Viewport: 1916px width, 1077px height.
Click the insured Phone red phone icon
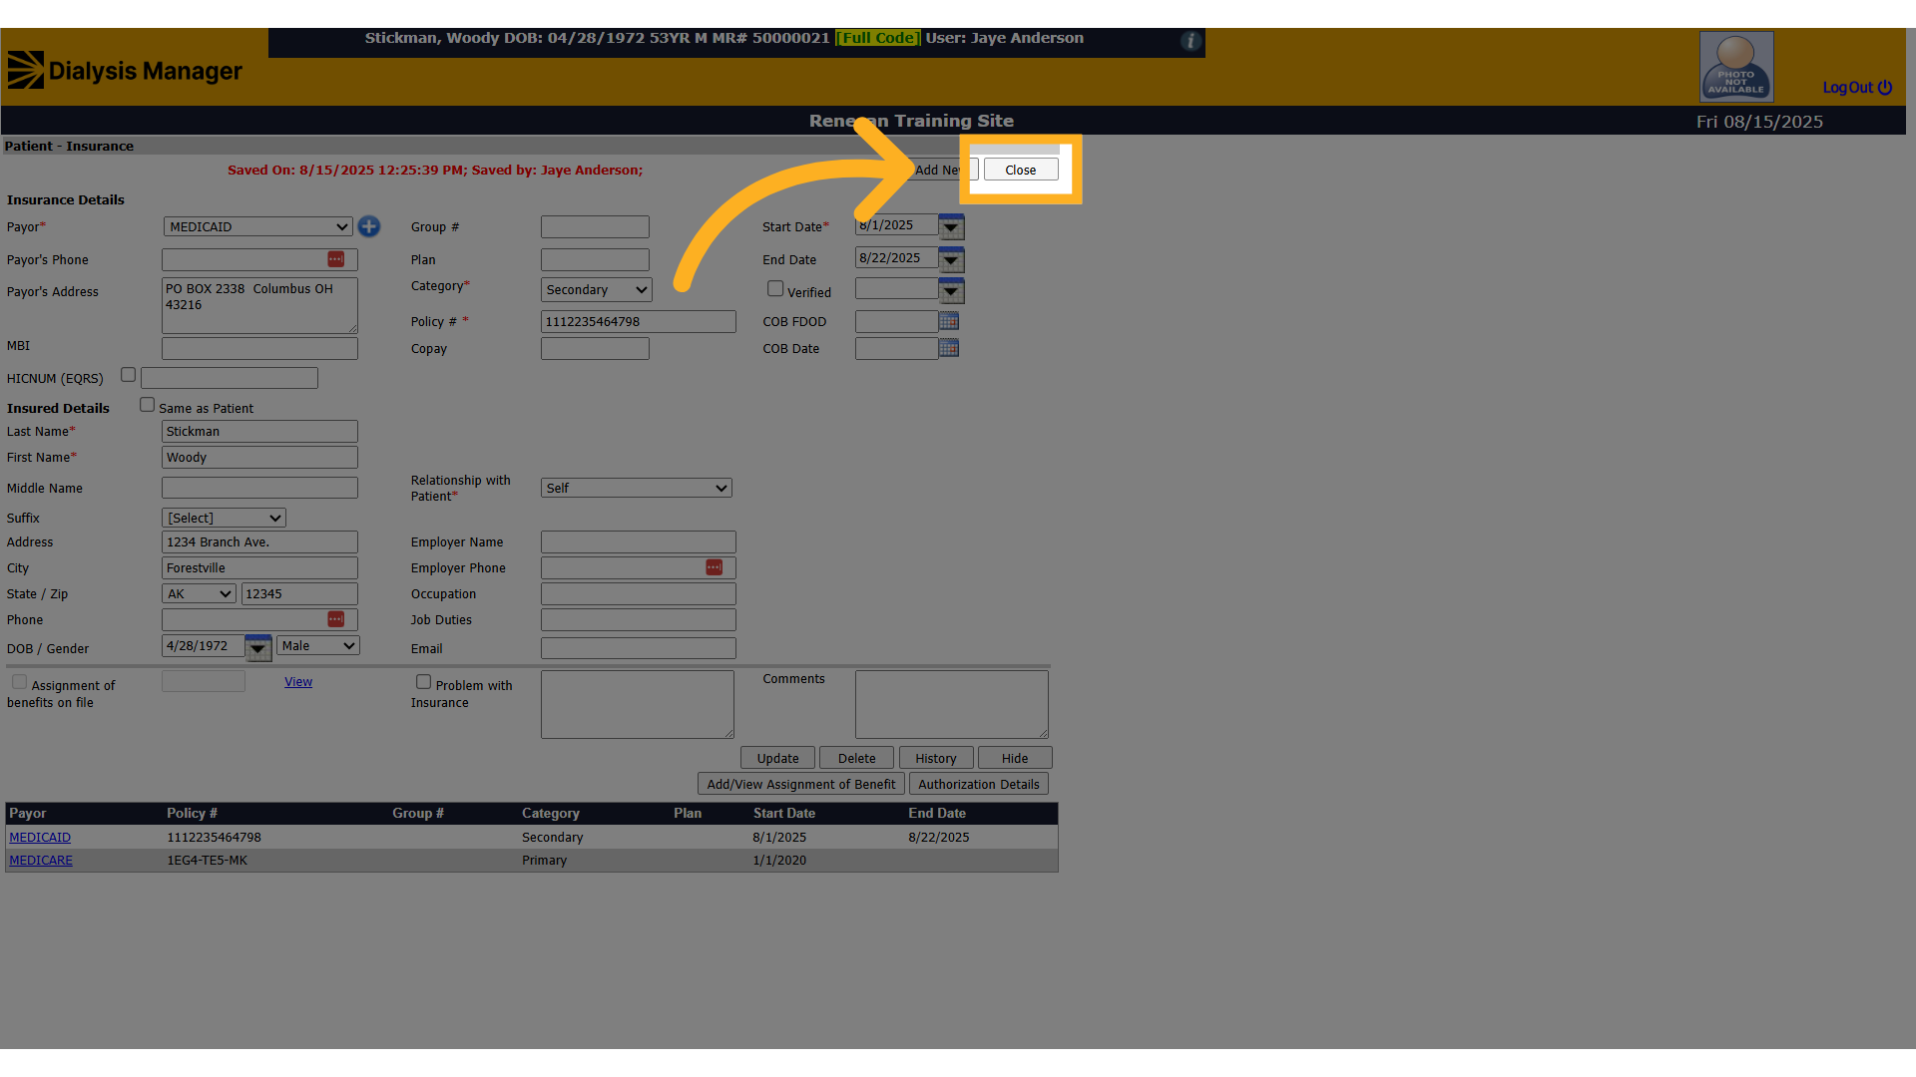coord(336,619)
